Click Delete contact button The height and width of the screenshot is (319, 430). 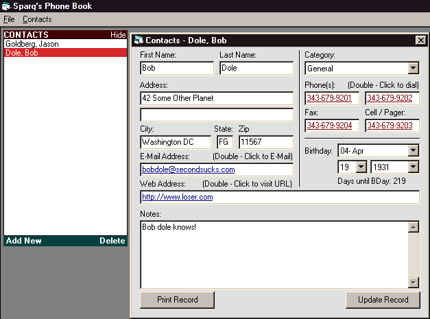pos(112,241)
